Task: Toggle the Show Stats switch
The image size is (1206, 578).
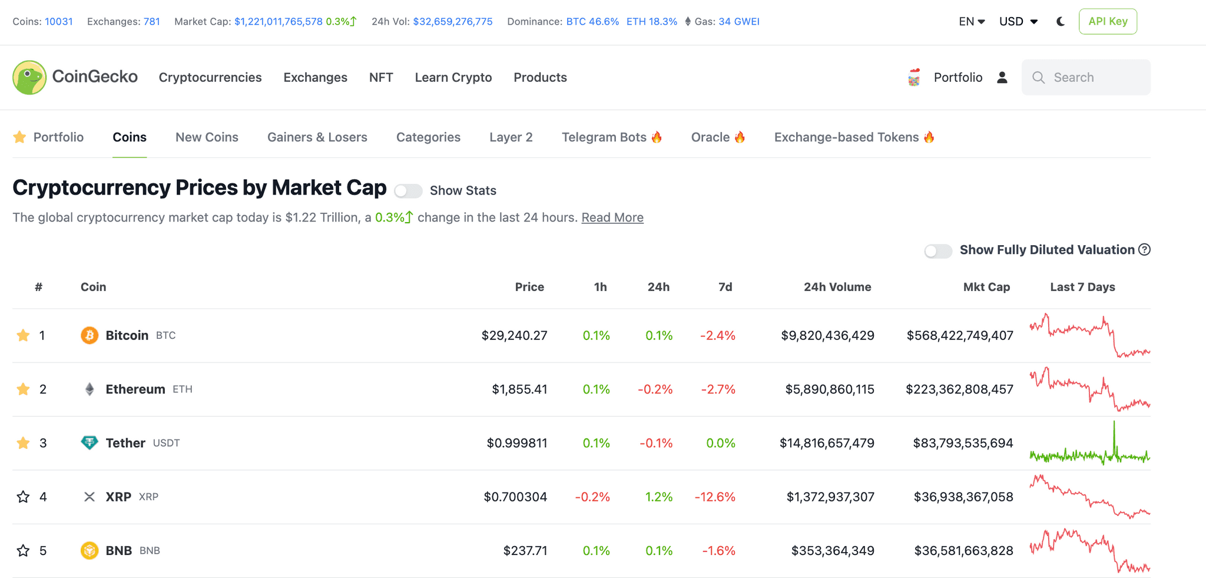Action: 408,191
